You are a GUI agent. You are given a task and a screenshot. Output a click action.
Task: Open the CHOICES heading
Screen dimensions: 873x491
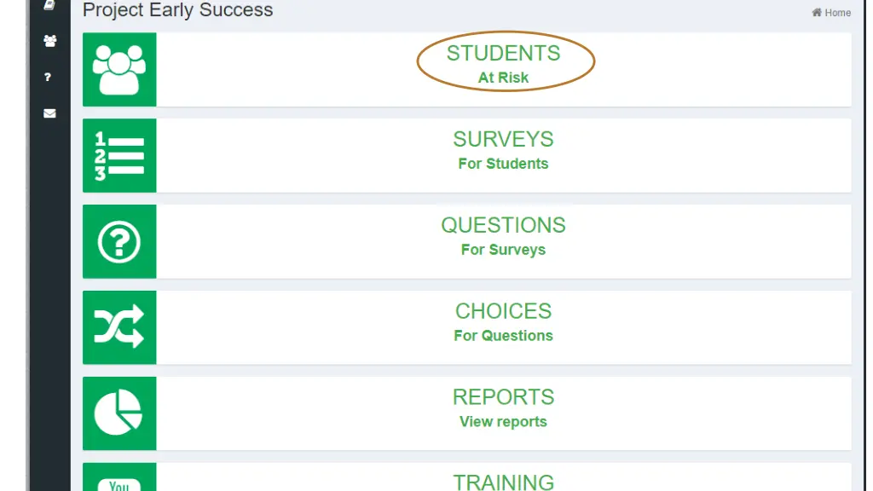coord(503,311)
